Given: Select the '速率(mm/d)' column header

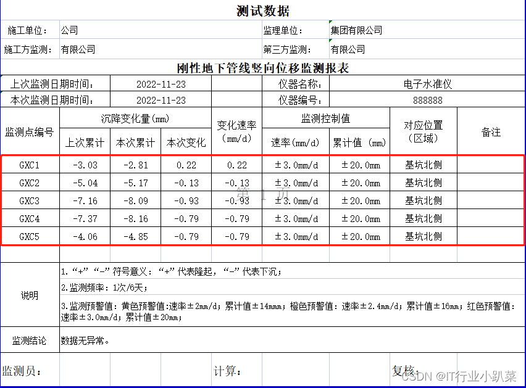Looking at the screenshot, I should [x=296, y=142].
